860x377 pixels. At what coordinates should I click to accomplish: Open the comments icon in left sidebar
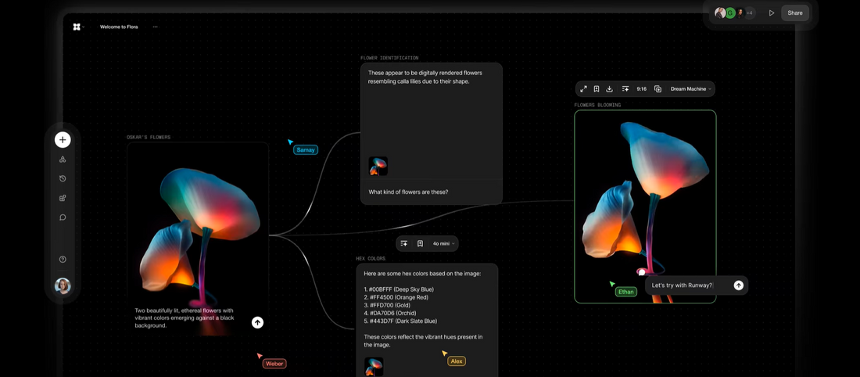click(x=63, y=217)
